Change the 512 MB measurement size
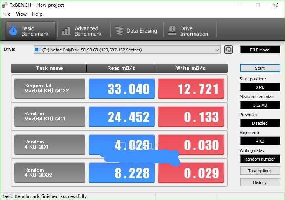The width and height of the screenshot is (285, 200). (260, 105)
